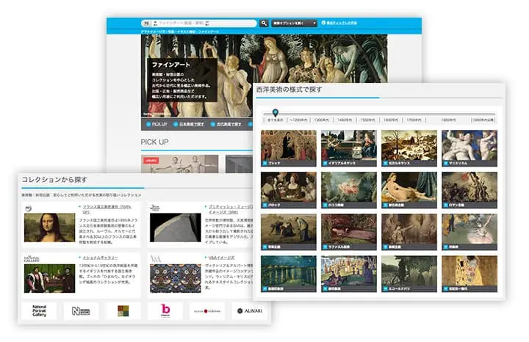This screenshot has height=342, width=529.
Task: Click the National Portrait Gallery logo
Action: click(x=39, y=310)
